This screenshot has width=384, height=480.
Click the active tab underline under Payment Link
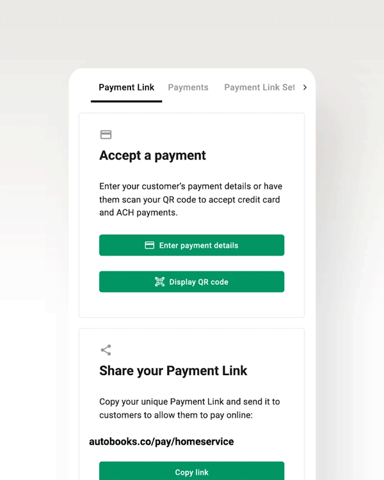[x=127, y=101]
